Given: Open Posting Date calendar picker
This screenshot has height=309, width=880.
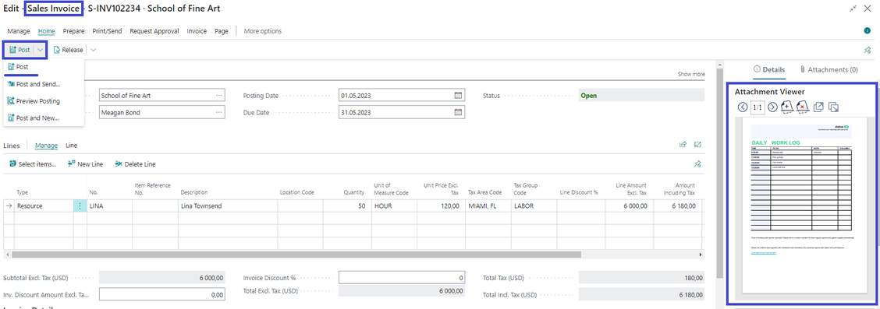Looking at the screenshot, I should coord(458,95).
